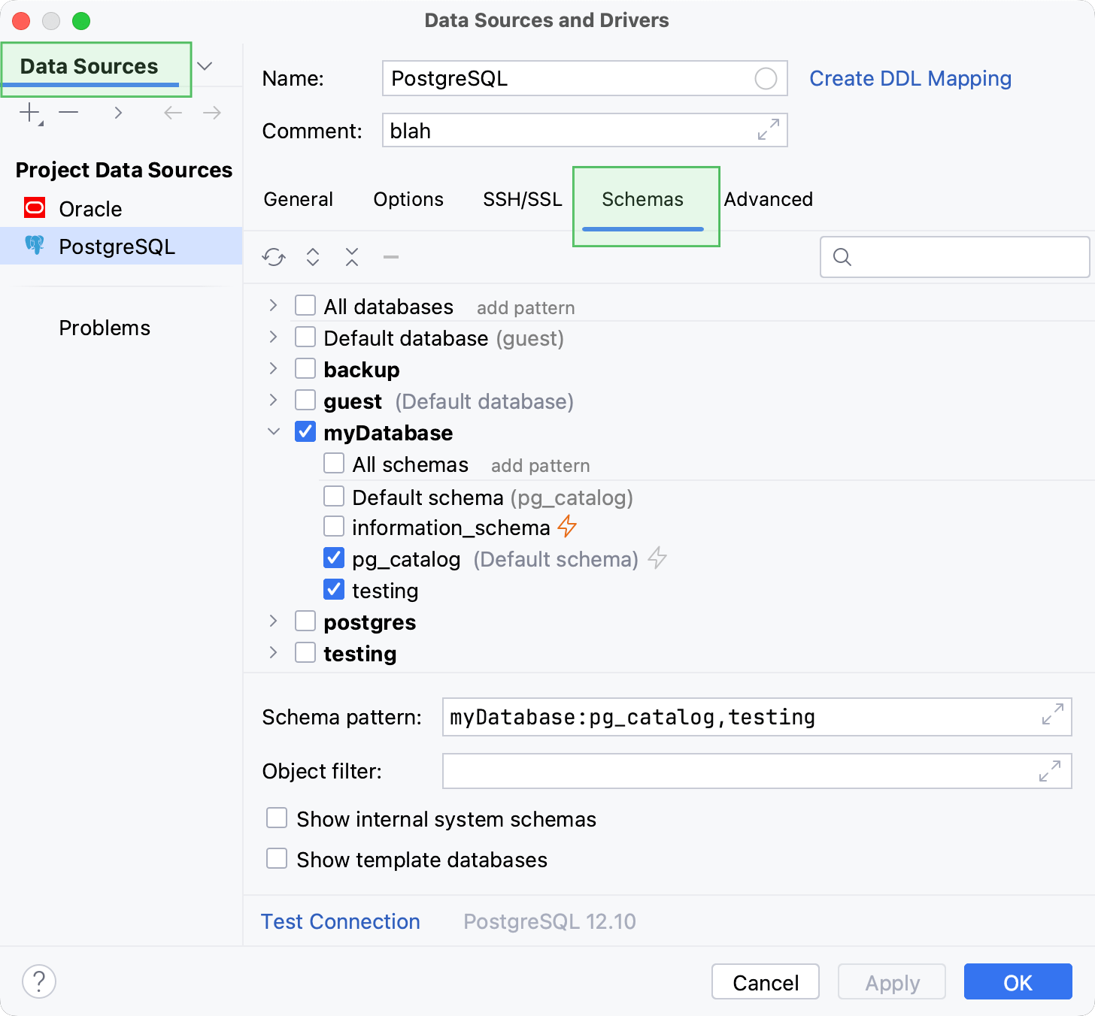Click Create DDL Mapping
1095x1016 pixels.
tap(910, 78)
